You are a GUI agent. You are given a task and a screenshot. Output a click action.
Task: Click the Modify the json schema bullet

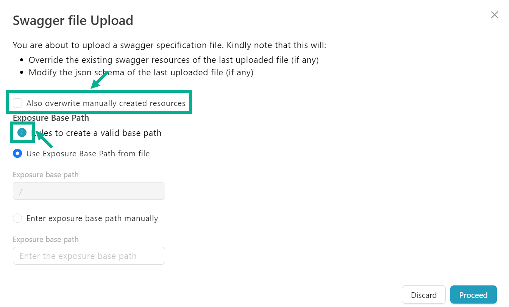[141, 72]
